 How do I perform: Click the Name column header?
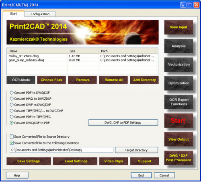[x=37, y=51]
